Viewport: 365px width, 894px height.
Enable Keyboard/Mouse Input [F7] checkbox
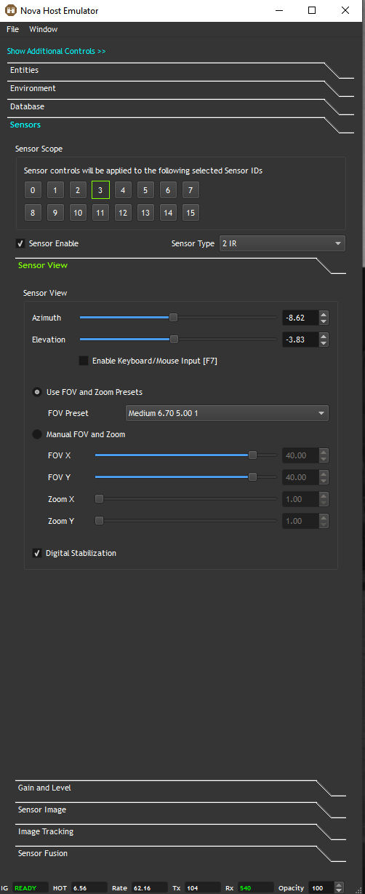pyautogui.click(x=84, y=361)
